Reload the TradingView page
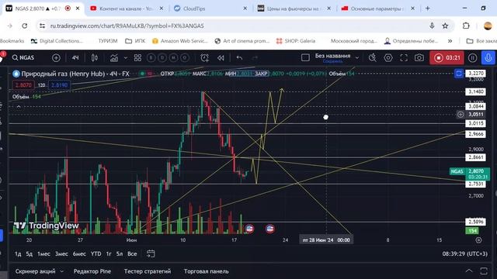This screenshot has width=497, height=279. (24, 26)
